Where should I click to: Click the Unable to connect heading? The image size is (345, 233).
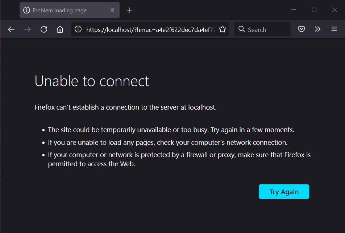[92, 81]
